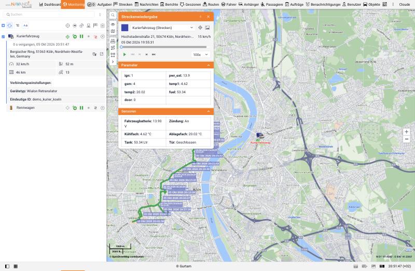Open Cloude user menu
The width and height of the screenshot is (415, 271).
tap(405, 5)
